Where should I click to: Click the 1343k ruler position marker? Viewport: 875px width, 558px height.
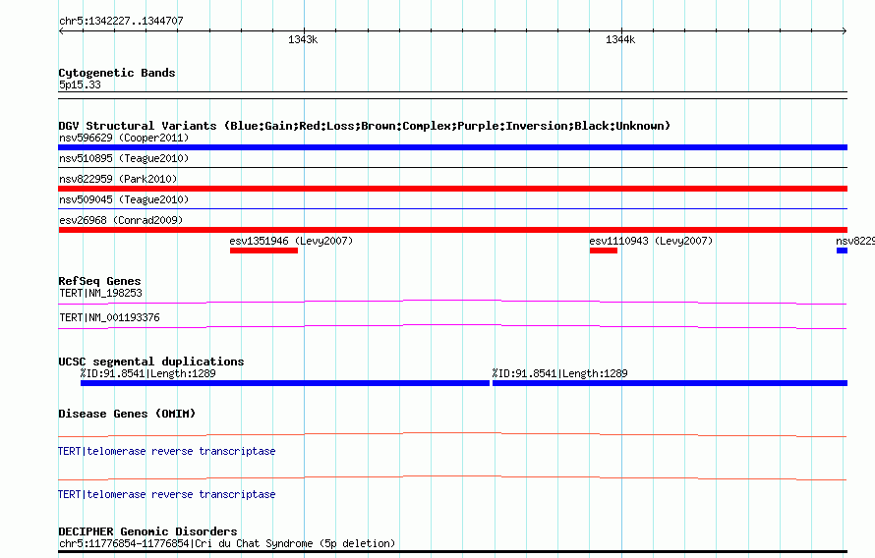pyautogui.click(x=303, y=39)
